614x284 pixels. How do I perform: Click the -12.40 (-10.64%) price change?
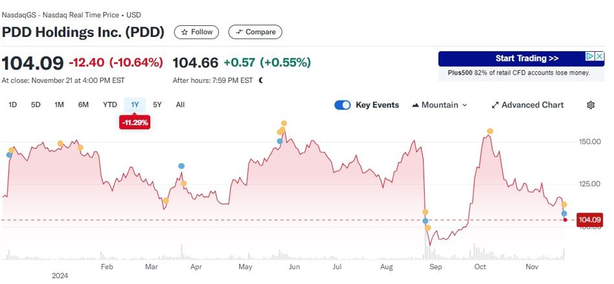(116, 63)
